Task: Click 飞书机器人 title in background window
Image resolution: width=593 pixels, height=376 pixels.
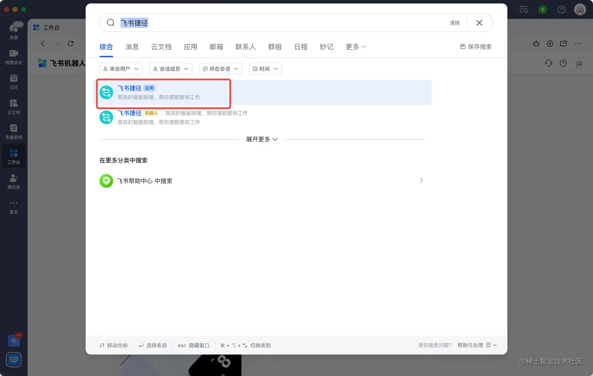Action: pos(67,63)
